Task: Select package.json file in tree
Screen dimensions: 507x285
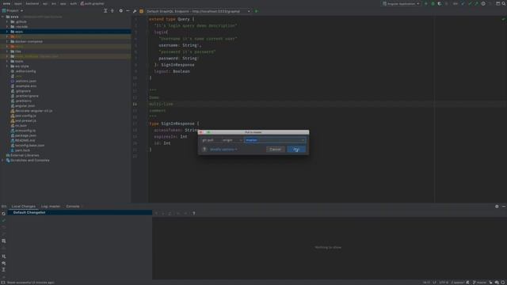Action: click(x=25, y=135)
